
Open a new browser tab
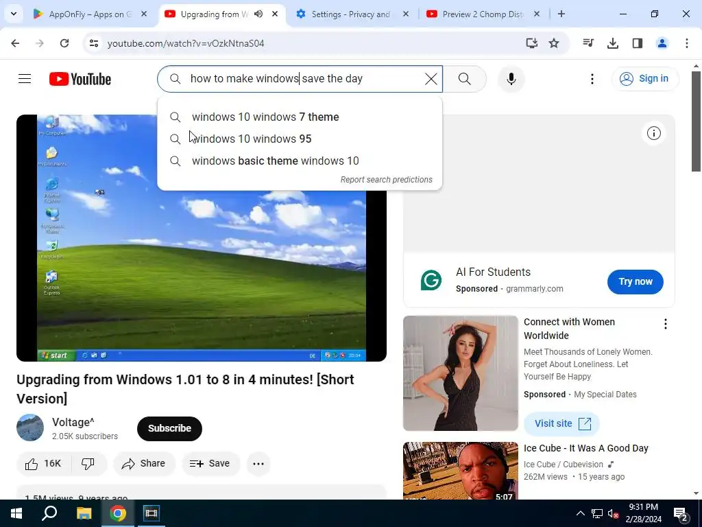coord(561,14)
